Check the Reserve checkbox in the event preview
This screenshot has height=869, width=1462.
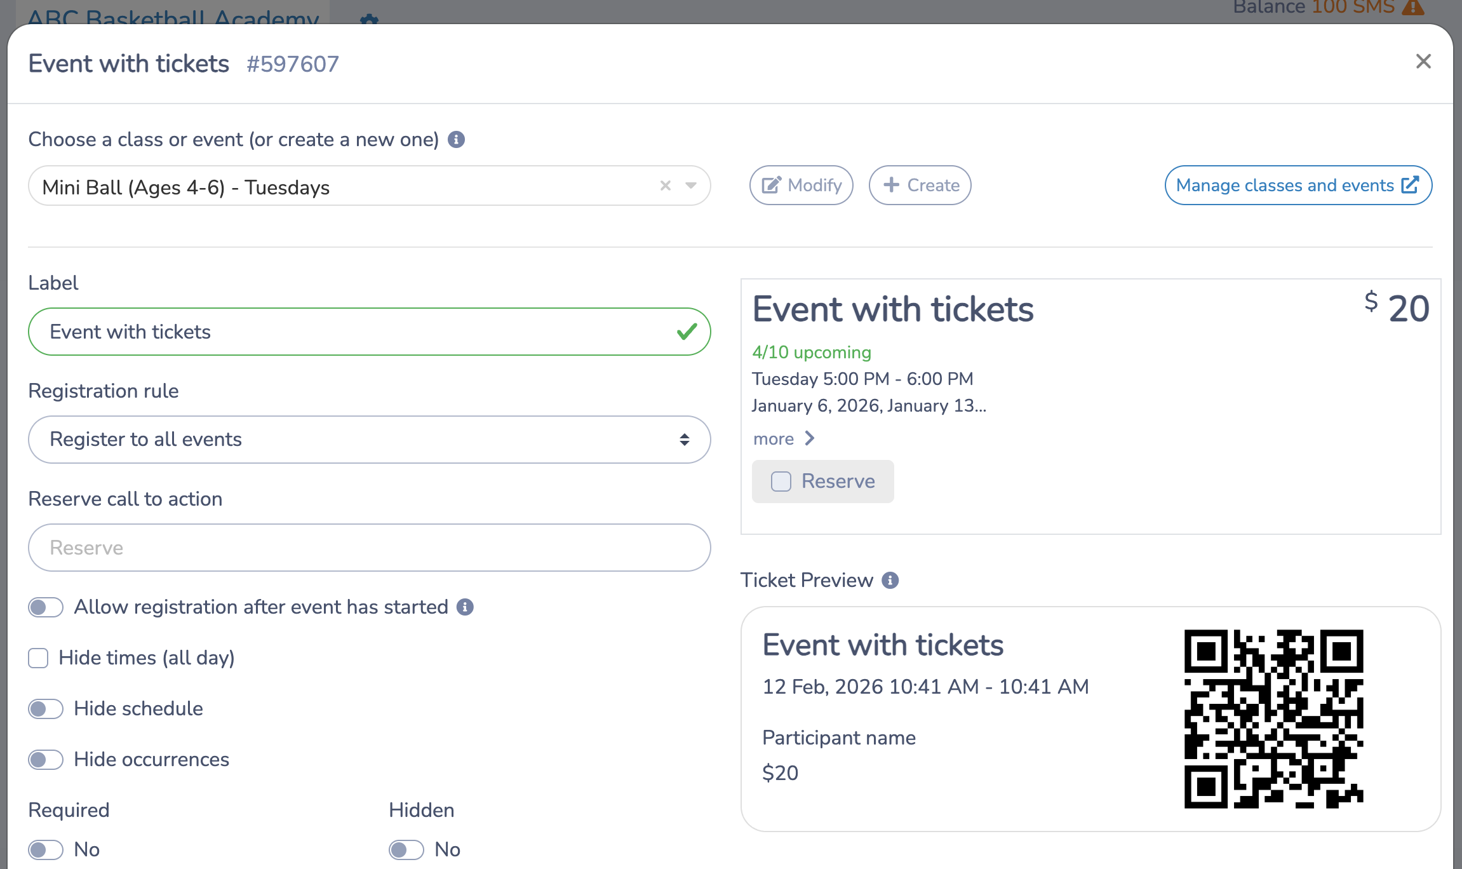point(781,482)
